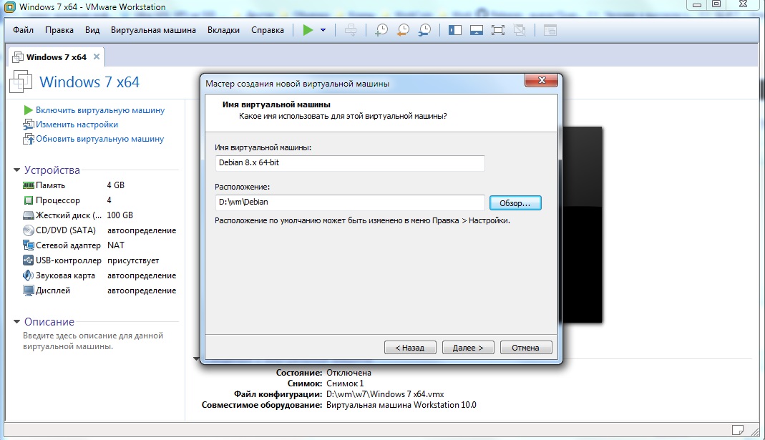
Task: Select the Процессор device icon
Action: [x=29, y=200]
